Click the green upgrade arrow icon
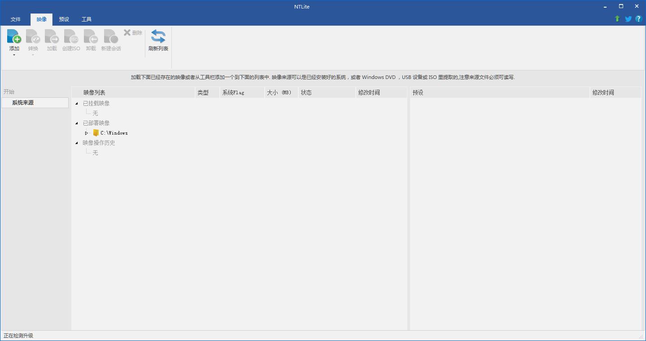This screenshot has height=341, width=646. (x=617, y=19)
